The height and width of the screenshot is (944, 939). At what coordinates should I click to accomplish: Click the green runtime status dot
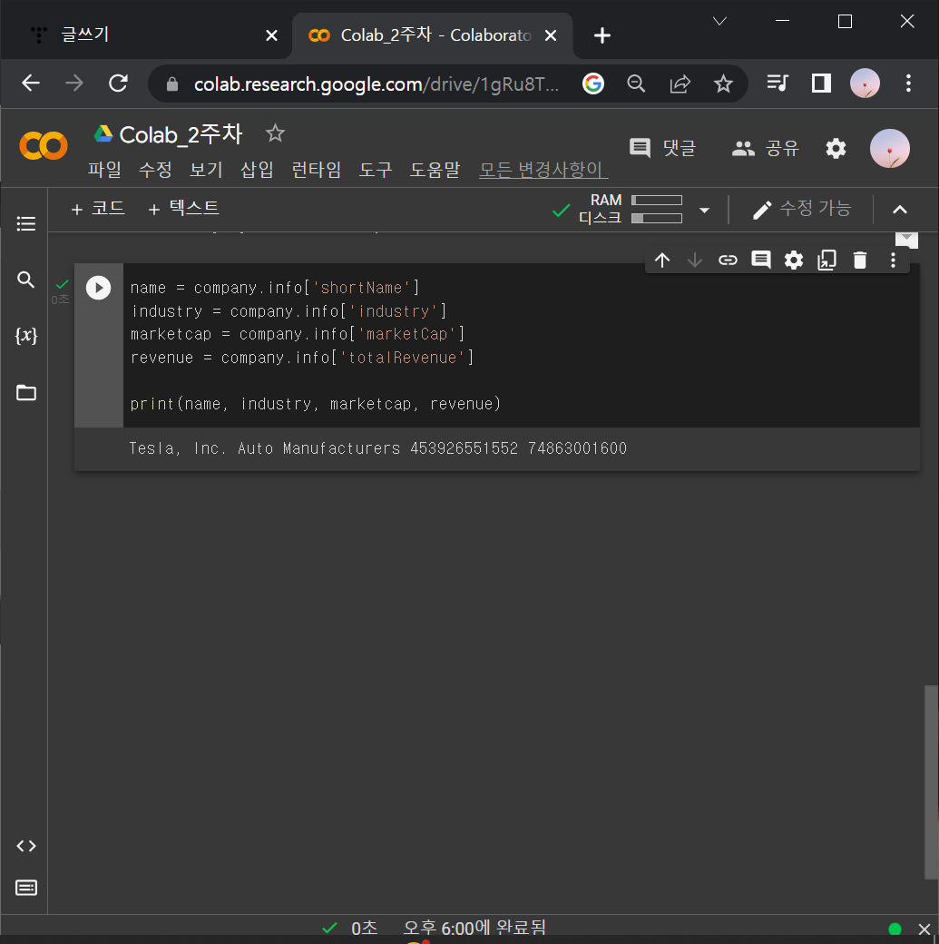[x=895, y=929]
